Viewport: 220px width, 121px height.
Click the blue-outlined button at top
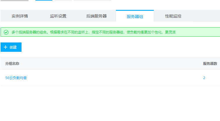click(x=44, y=0)
